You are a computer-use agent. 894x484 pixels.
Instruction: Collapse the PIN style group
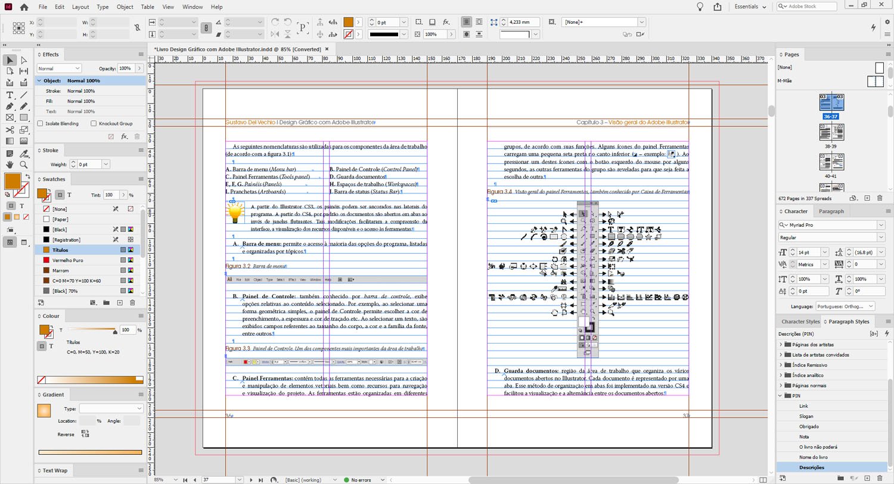point(781,396)
